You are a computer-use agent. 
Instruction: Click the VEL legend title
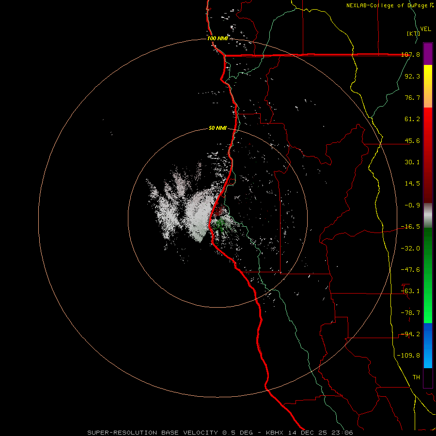(x=425, y=29)
